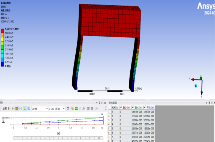Uncheck the minimum (最小) column checkbox
Screen dimensions: 215x142
121,108
